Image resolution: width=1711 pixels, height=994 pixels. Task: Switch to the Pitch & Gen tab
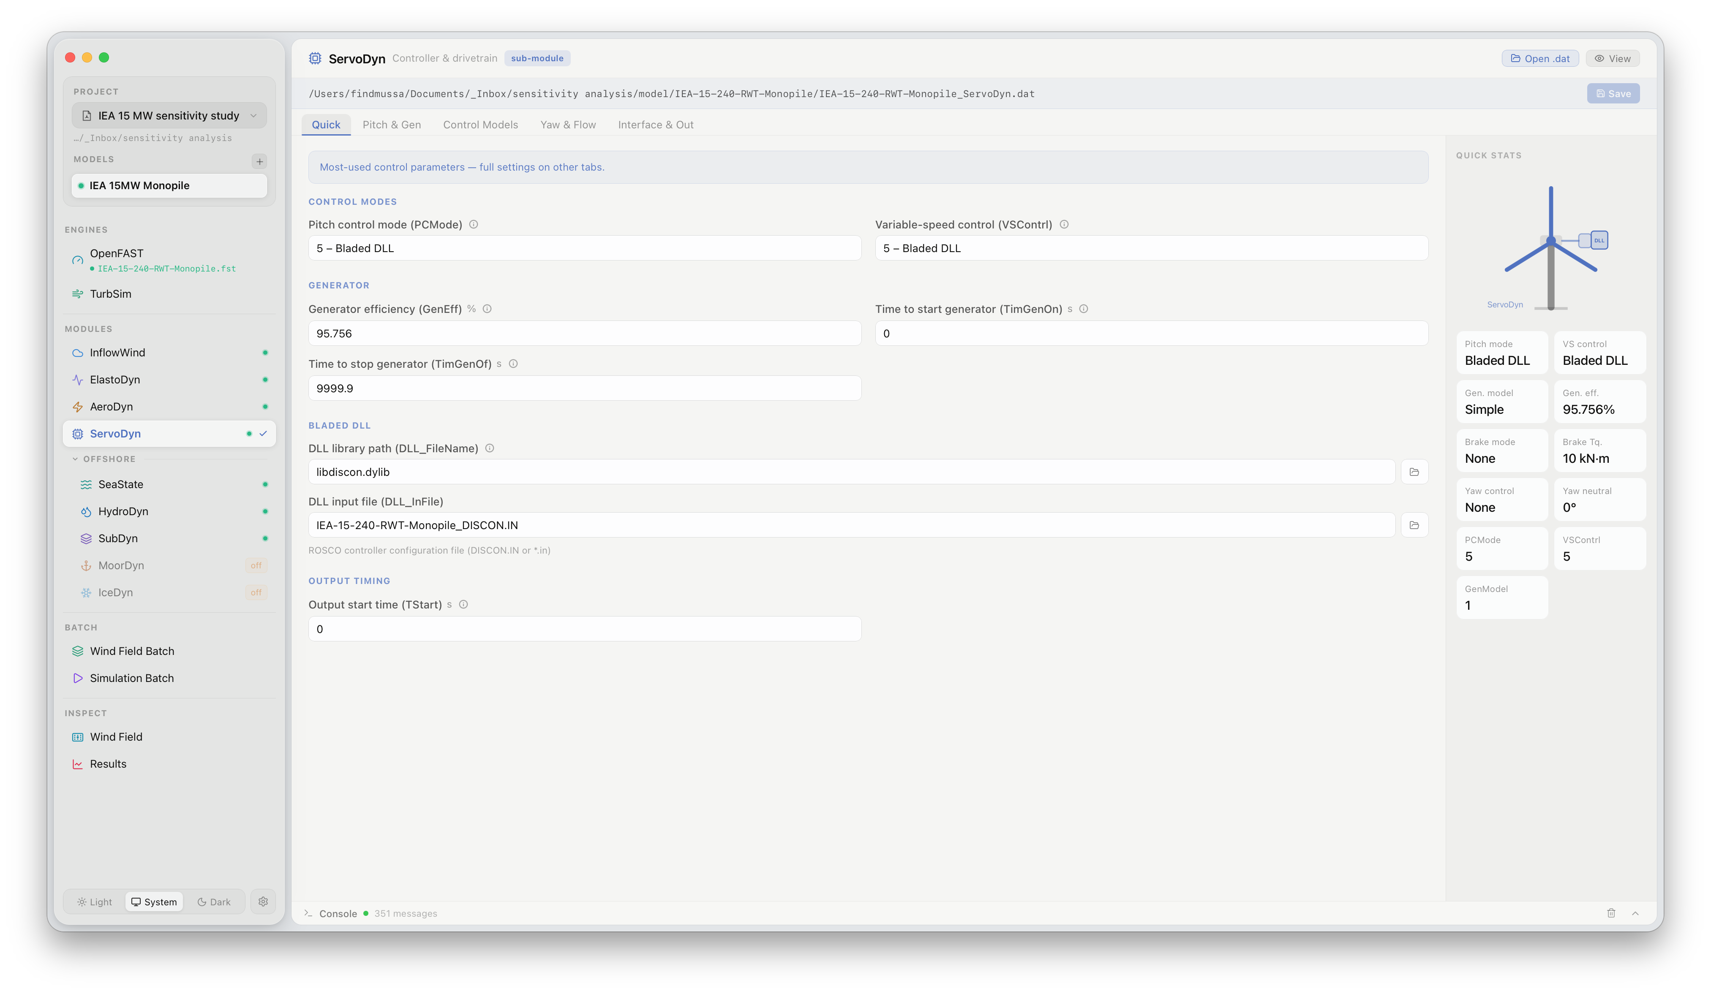[392, 125]
